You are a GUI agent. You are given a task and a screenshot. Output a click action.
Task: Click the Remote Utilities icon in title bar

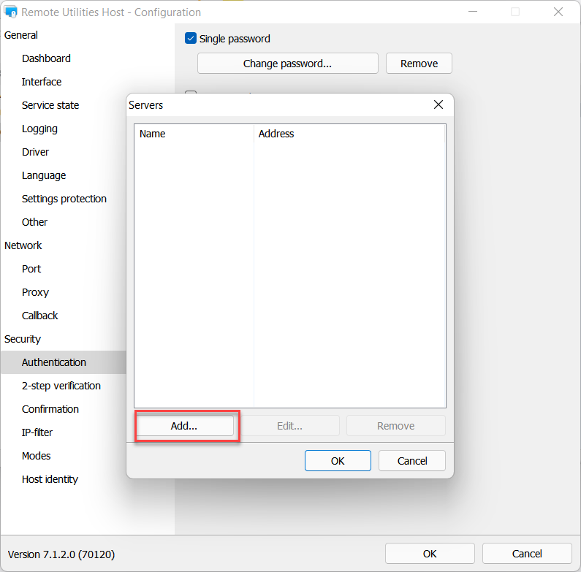11,12
